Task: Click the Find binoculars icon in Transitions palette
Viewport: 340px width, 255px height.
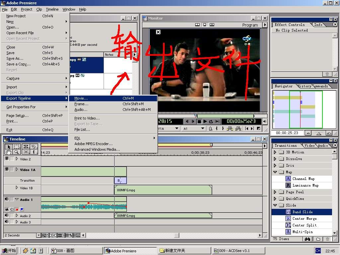Action: click(307, 239)
